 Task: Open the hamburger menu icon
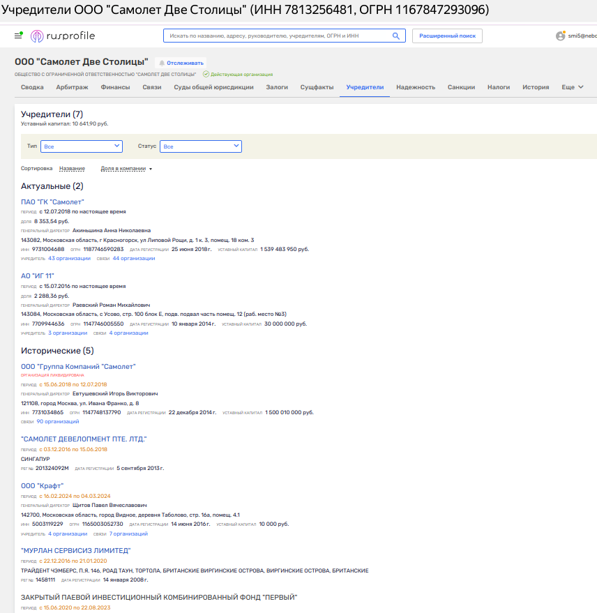click(18, 36)
